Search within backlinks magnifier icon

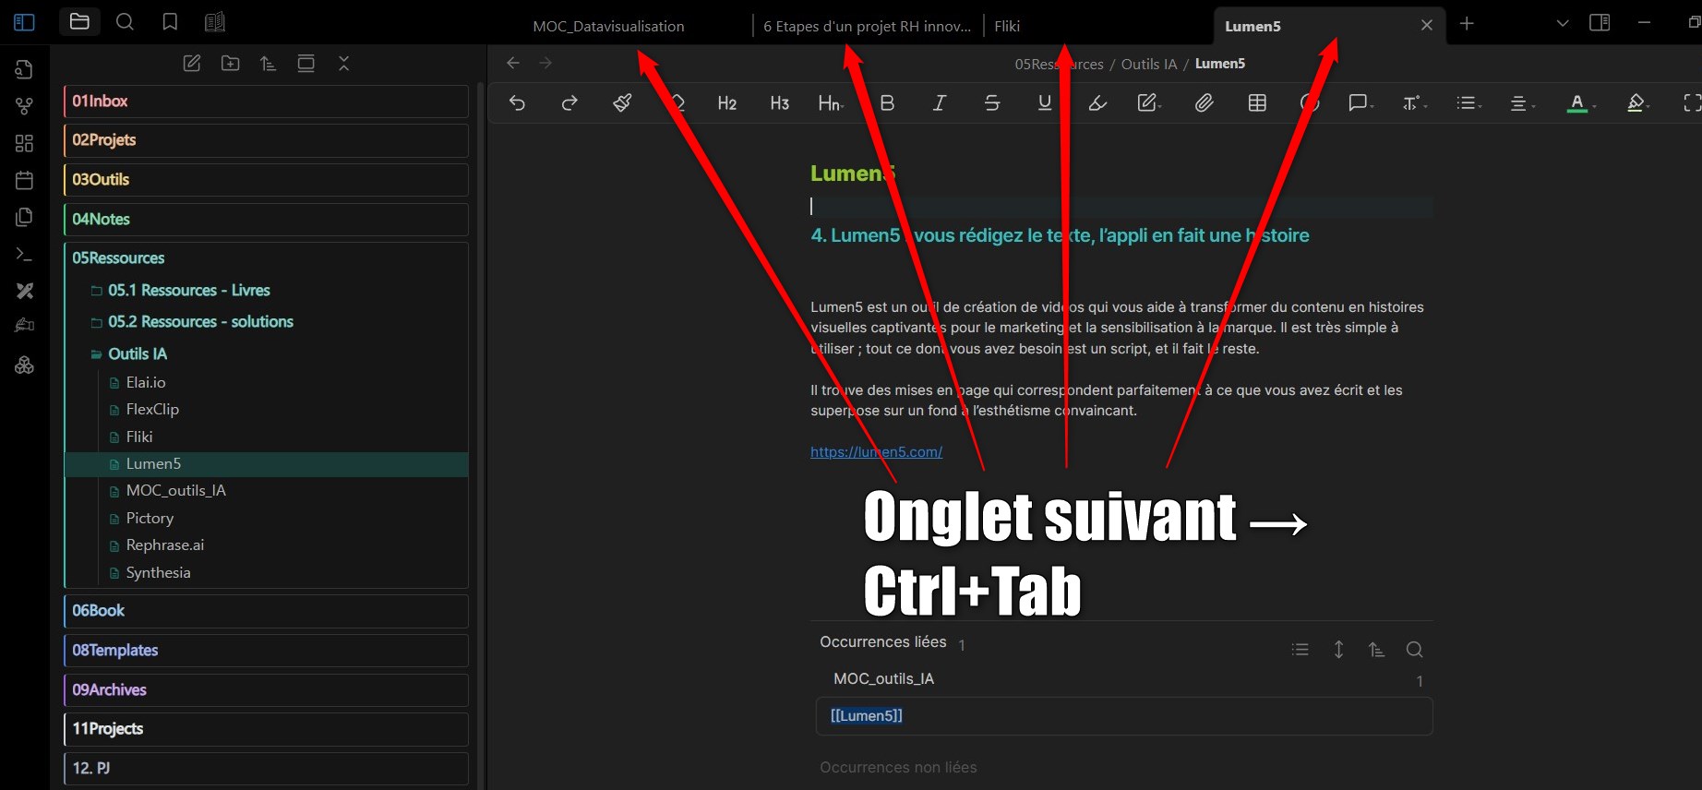point(1414,650)
